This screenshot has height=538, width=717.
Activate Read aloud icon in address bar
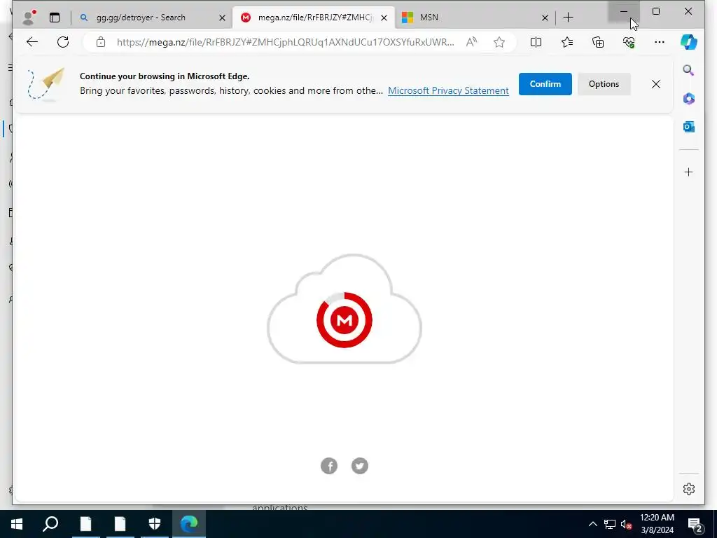[x=471, y=42]
